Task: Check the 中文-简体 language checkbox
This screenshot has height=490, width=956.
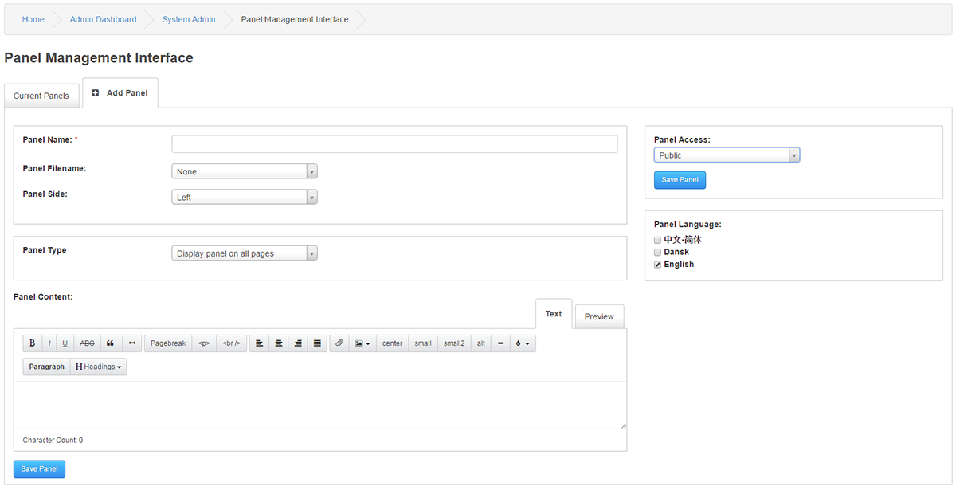Action: coord(657,240)
